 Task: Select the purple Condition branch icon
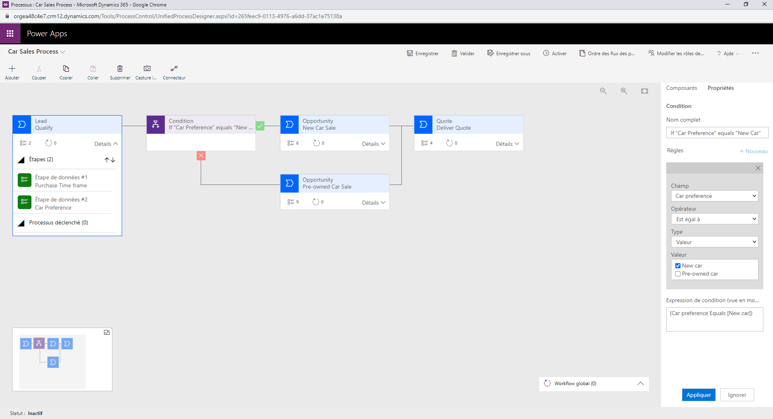[x=156, y=124]
